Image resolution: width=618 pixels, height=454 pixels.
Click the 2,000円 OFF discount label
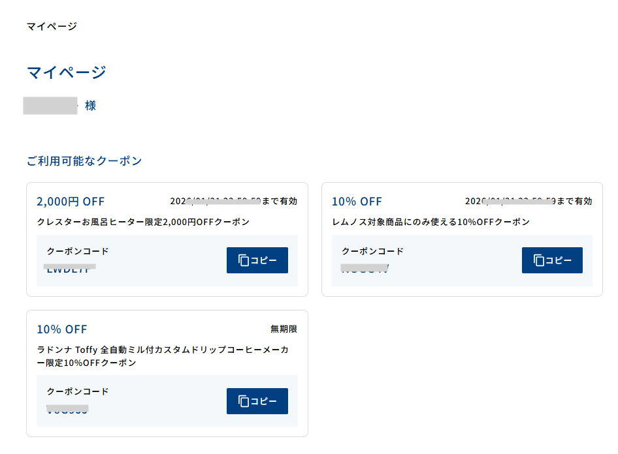click(x=72, y=201)
